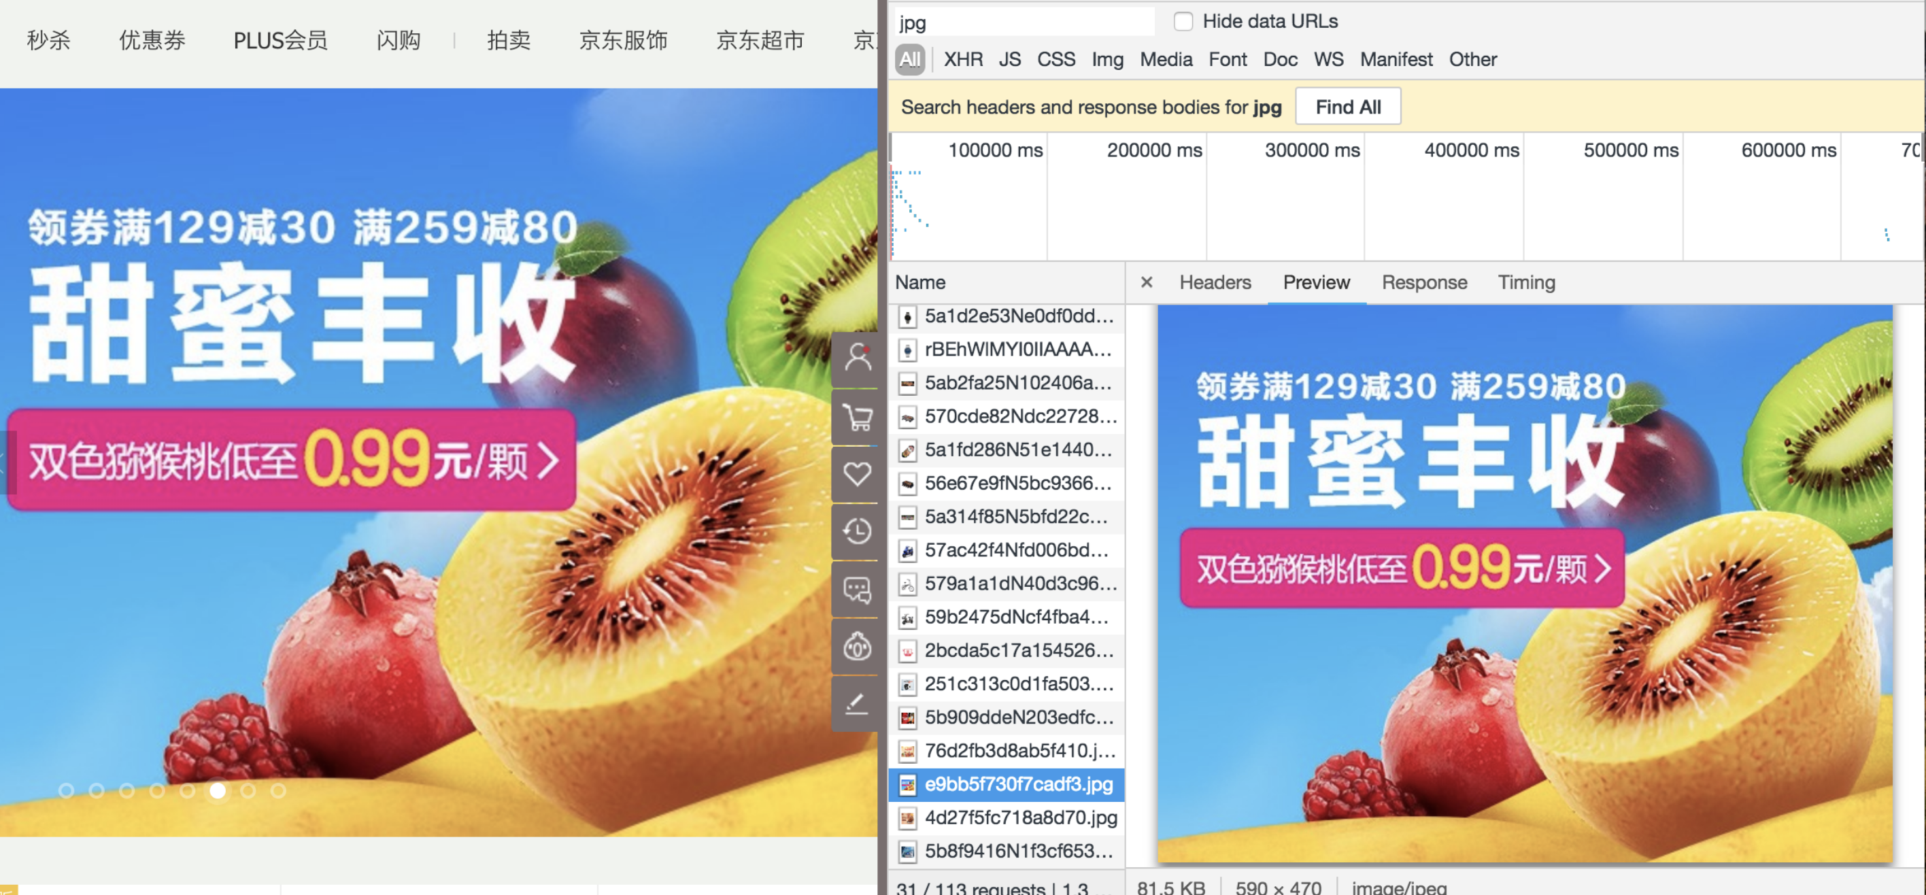This screenshot has width=1926, height=895.
Task: Click the heart favorites sidebar icon
Action: coord(857,474)
